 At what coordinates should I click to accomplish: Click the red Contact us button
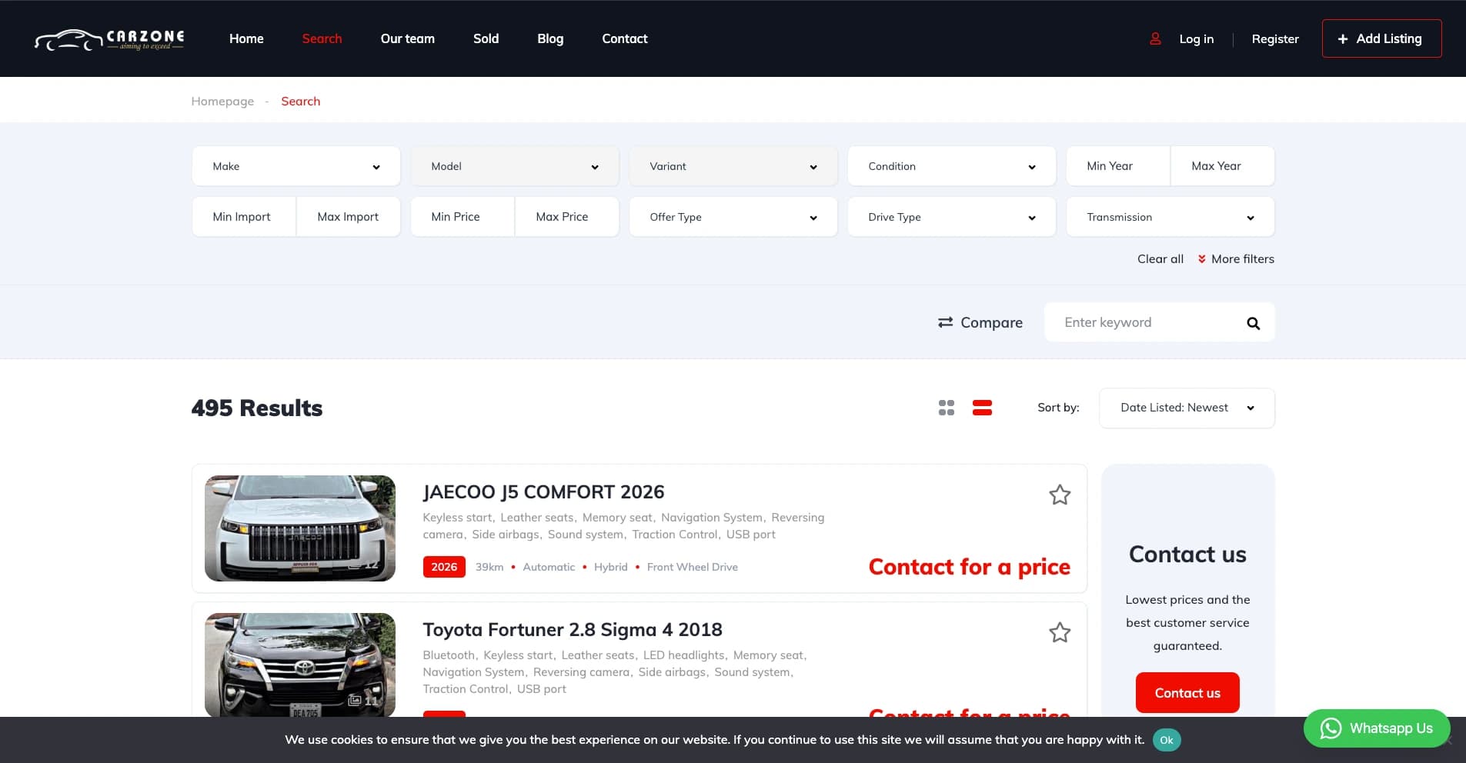point(1187,692)
